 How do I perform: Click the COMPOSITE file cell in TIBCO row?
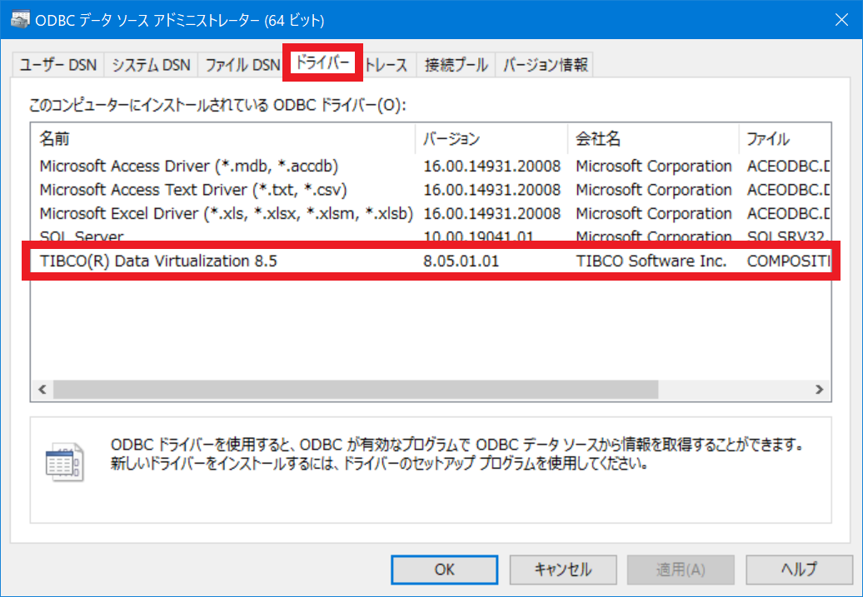point(788,261)
